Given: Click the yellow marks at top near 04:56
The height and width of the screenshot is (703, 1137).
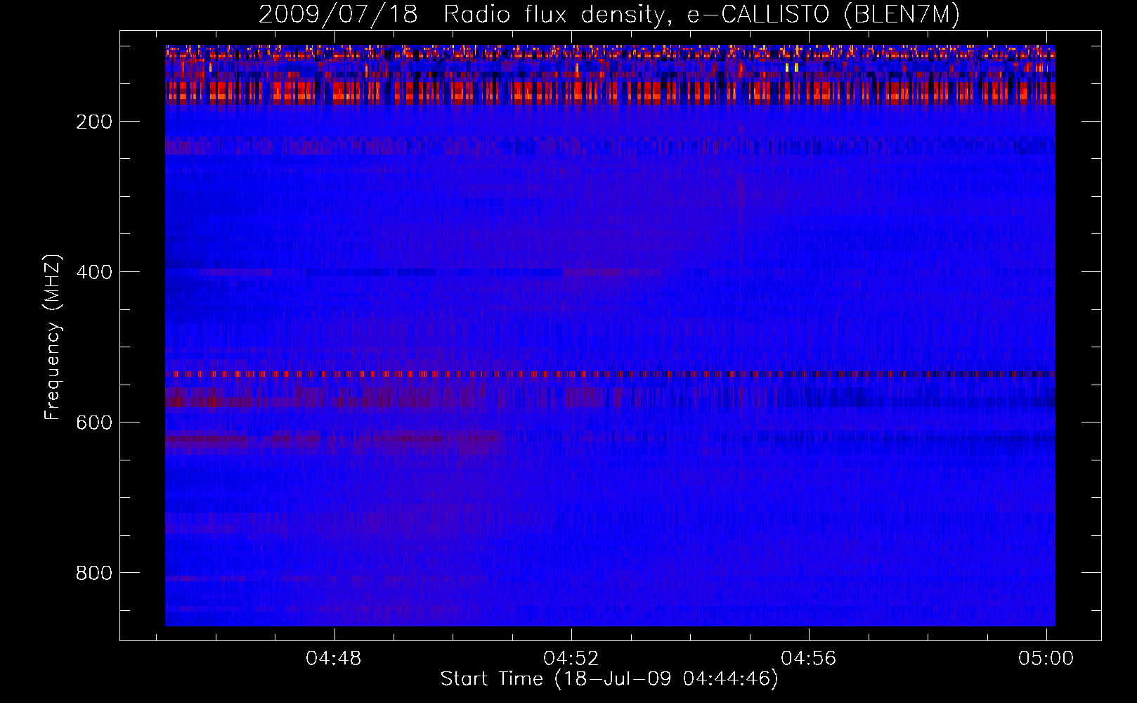Looking at the screenshot, I should click(x=792, y=67).
